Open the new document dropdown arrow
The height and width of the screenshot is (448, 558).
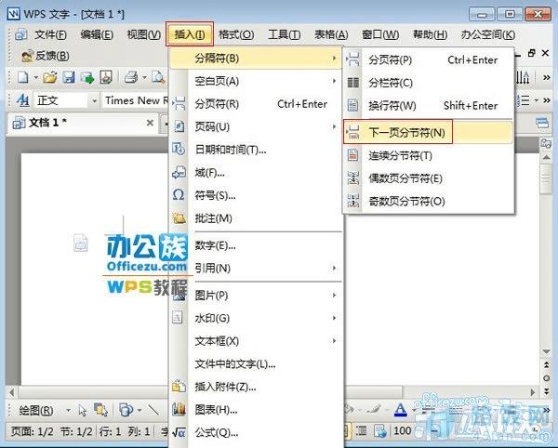pos(36,77)
